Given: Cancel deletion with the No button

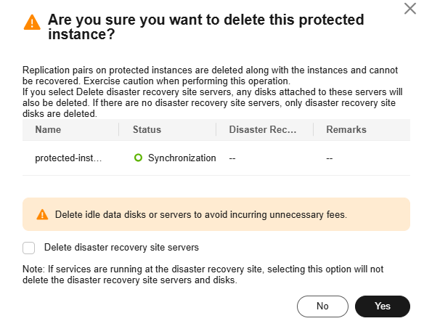Looking at the screenshot, I should (322, 306).
